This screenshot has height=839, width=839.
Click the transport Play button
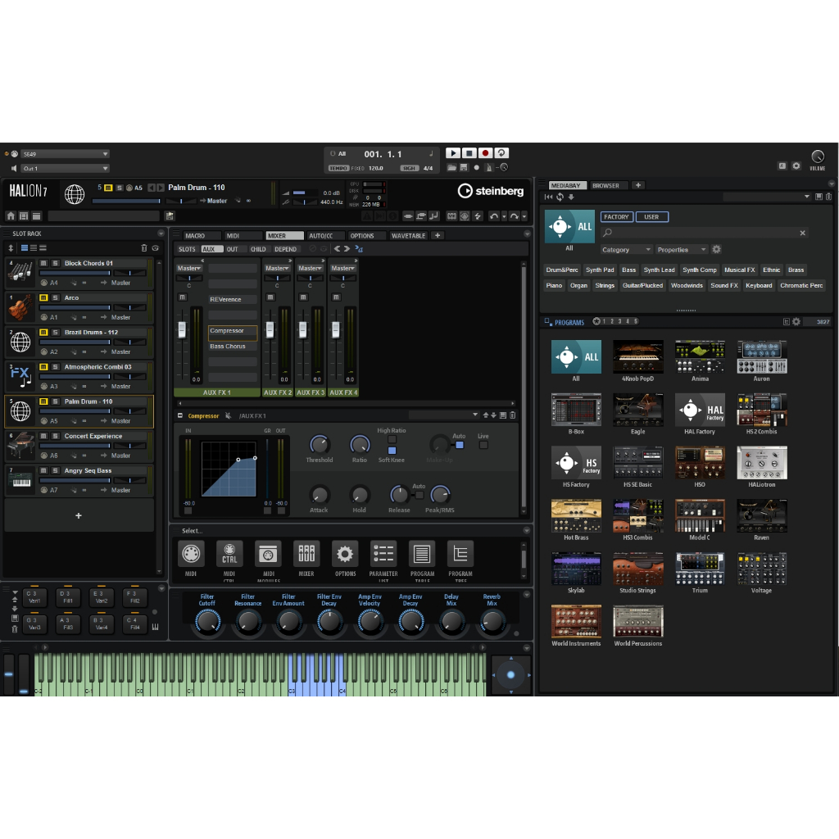coord(452,153)
